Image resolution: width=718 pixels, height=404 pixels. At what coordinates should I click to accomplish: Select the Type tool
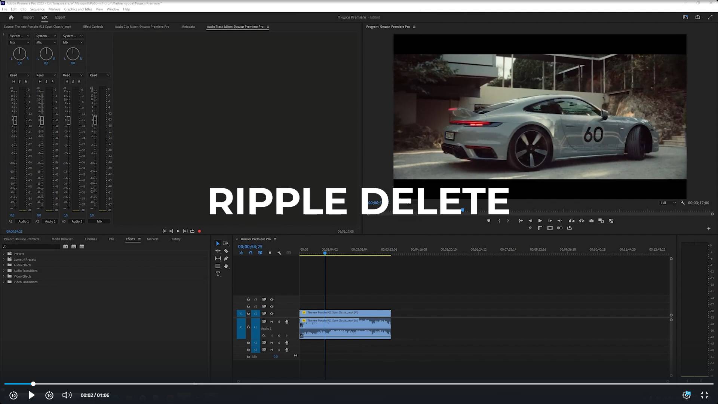pos(218,274)
